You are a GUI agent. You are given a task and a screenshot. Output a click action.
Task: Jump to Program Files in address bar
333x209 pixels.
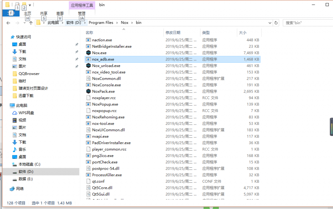[101, 22]
